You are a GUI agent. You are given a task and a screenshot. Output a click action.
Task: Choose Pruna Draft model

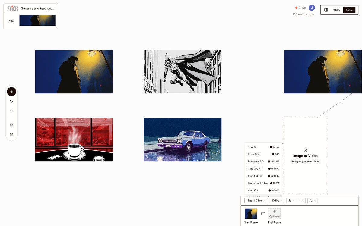coord(263,154)
